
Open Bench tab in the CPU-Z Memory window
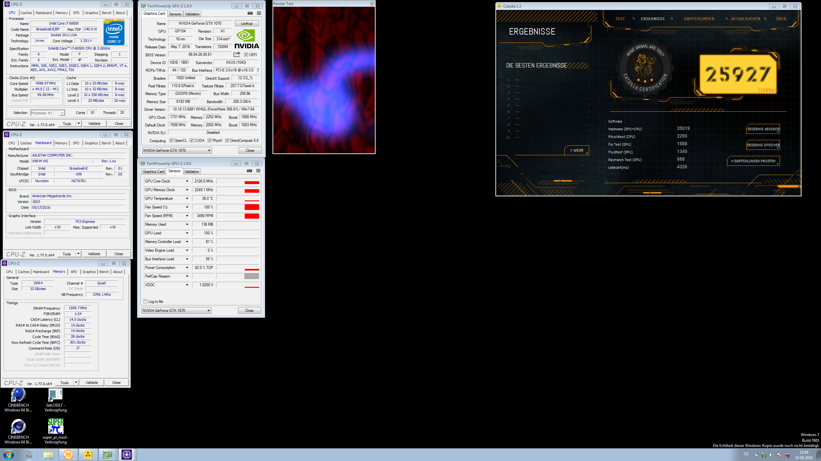(104, 272)
